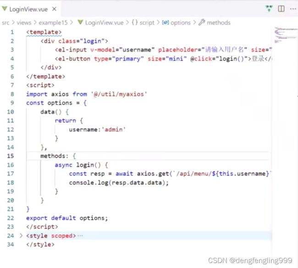Click 'type="primary"' on line 4
Screen dimensions: 298x268
pos(119,59)
